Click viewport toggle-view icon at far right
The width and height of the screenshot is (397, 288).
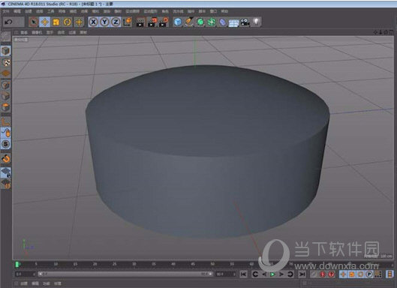[392, 32]
